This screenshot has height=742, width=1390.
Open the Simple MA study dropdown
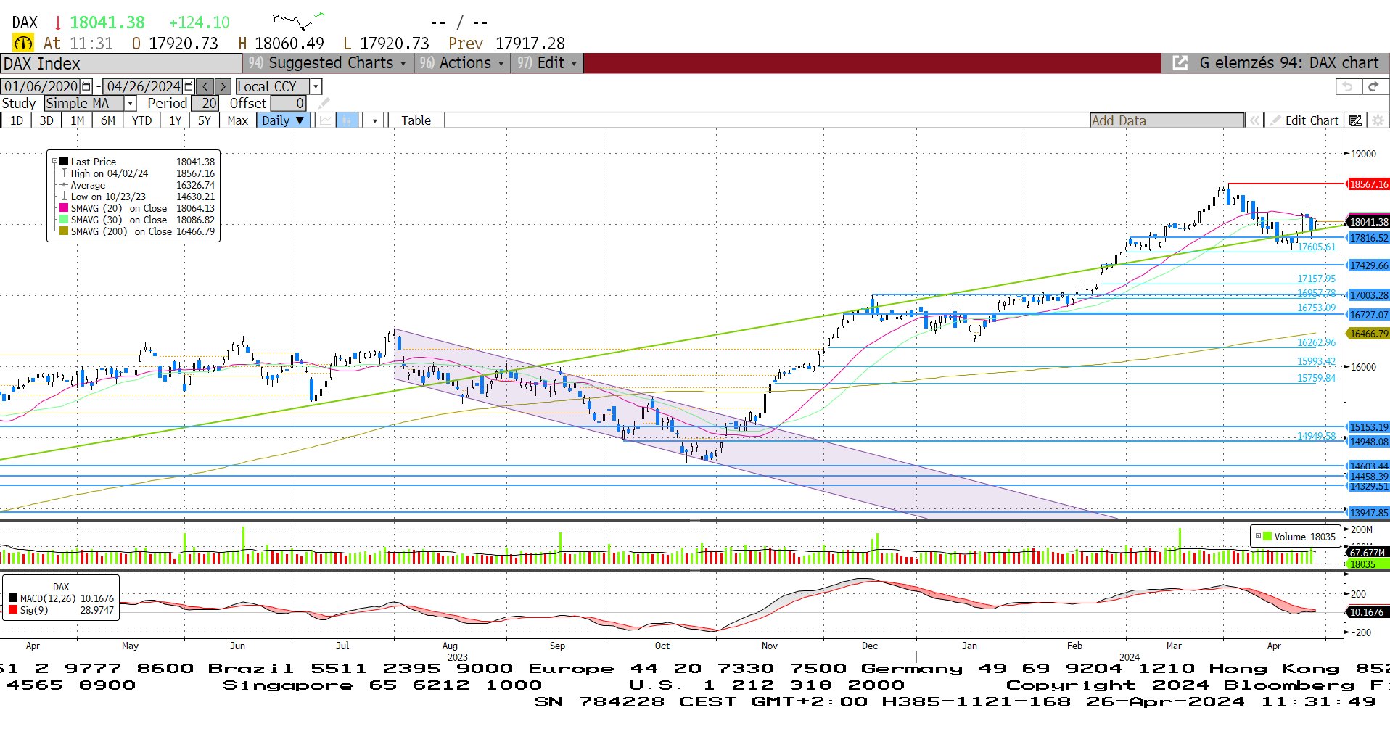click(130, 103)
